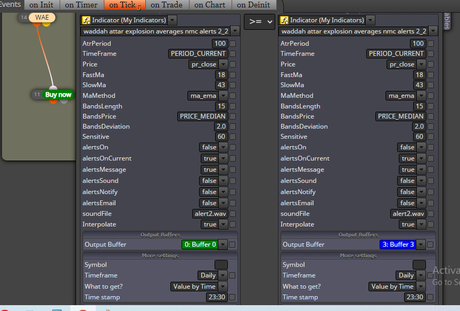
Task: Switch to the on Init tab
Action: click(42, 5)
